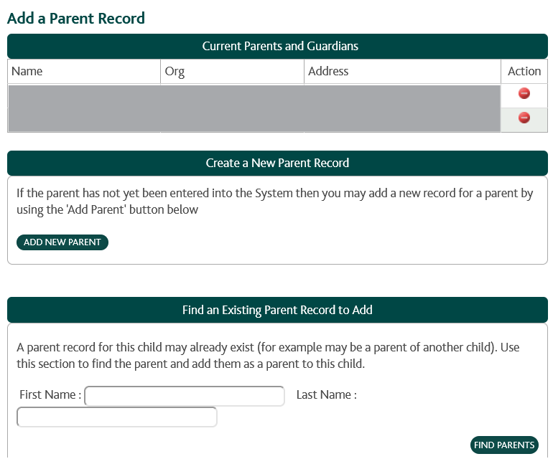The height and width of the screenshot is (464, 553).
Task: Click the Find an Existing Parent Record header
Action: pyautogui.click(x=277, y=310)
